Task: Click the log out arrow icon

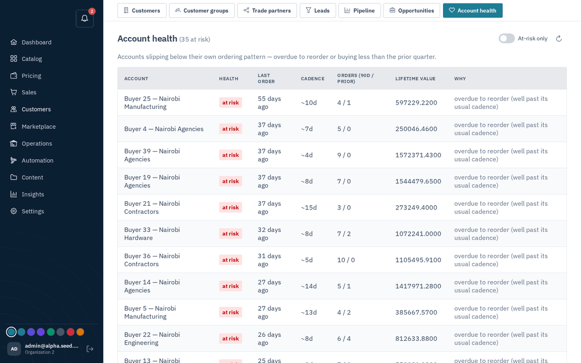Action: (90, 349)
